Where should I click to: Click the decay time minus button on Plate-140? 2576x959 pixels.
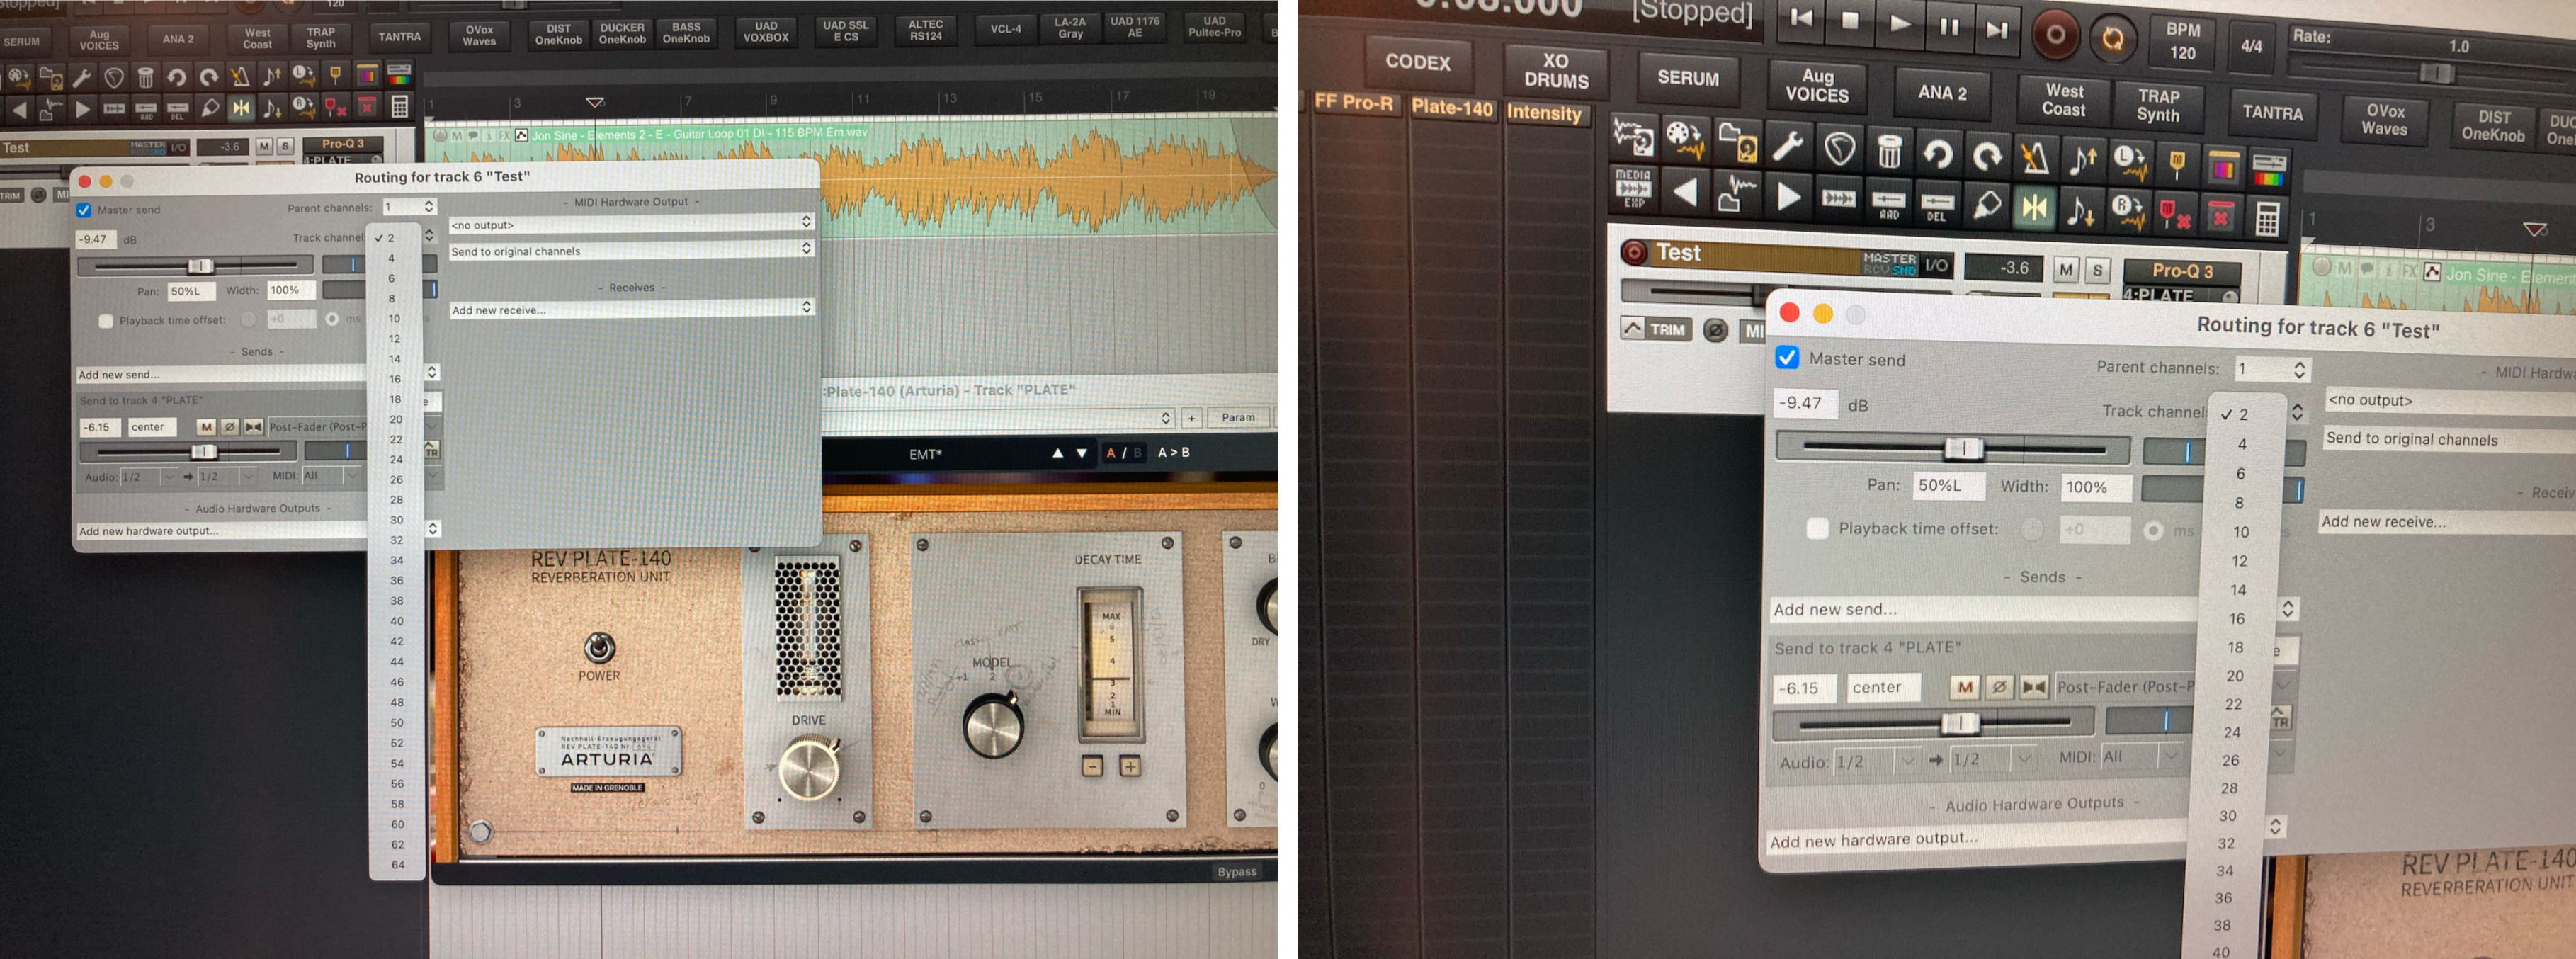[x=1092, y=766]
